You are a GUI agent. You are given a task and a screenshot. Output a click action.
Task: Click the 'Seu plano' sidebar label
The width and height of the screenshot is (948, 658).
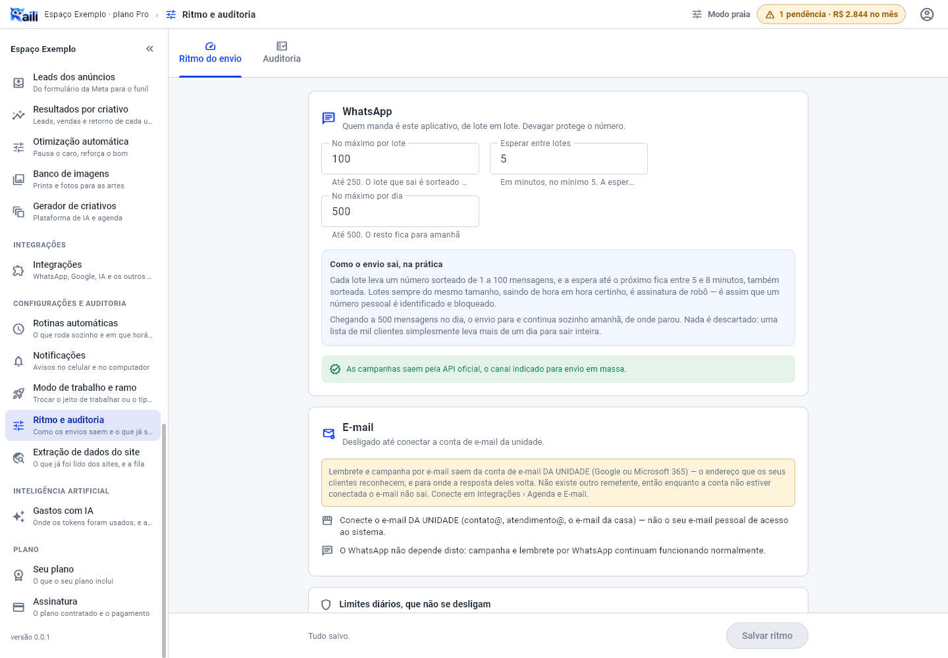coord(53,569)
